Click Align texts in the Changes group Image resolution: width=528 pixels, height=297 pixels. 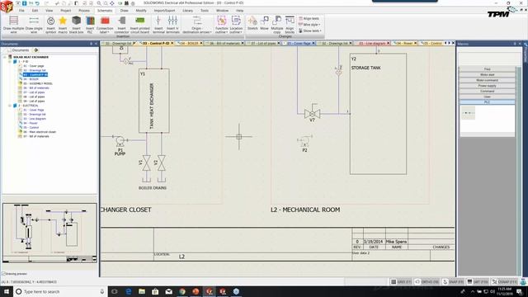(x=309, y=18)
